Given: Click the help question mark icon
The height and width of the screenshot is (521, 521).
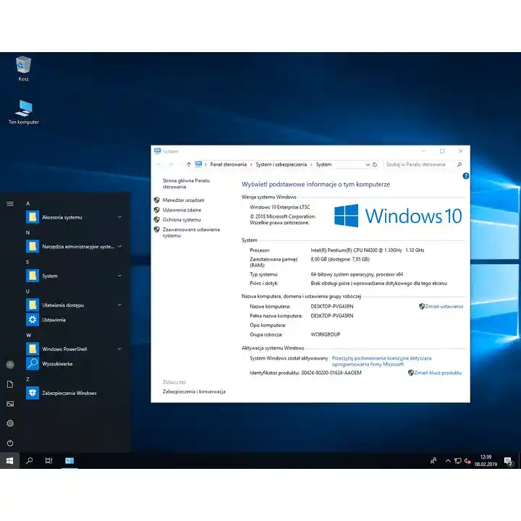Looking at the screenshot, I should pos(465,176).
